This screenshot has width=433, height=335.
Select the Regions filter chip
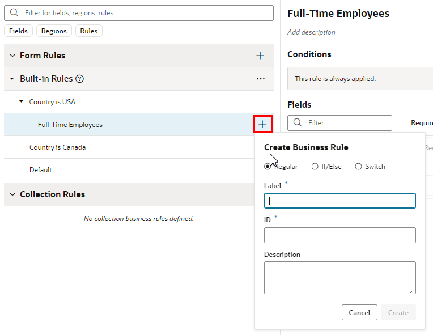coord(54,31)
